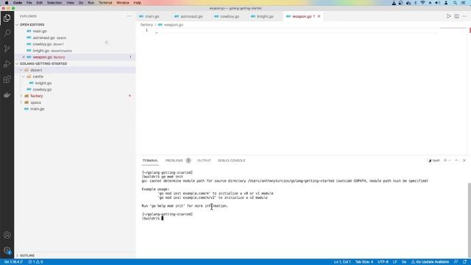Maximize the terminal panel size
Image resolution: width=471 pixels, height=265 pixels.
coord(456,160)
